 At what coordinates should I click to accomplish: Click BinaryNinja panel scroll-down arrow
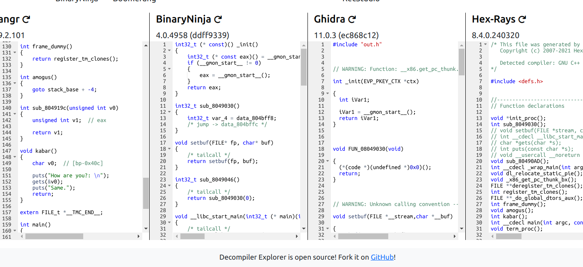click(x=304, y=229)
